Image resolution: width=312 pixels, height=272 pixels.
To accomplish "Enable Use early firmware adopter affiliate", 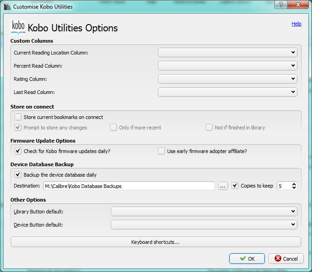I will (x=161, y=151).
